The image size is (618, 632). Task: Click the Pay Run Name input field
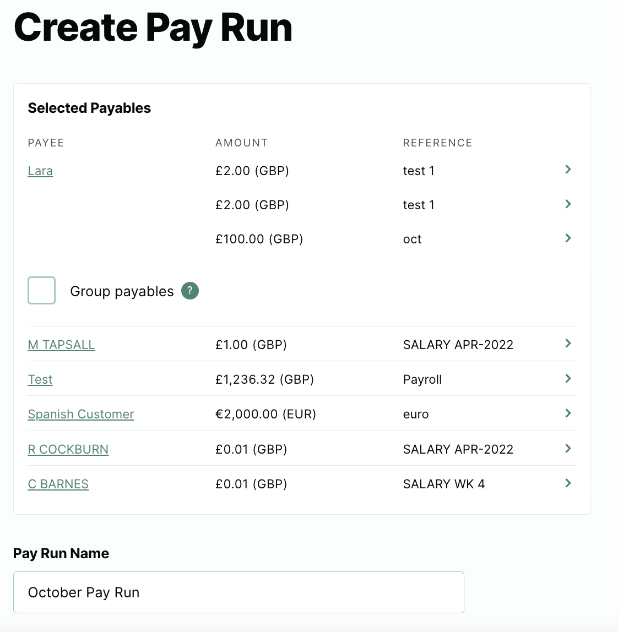(238, 592)
